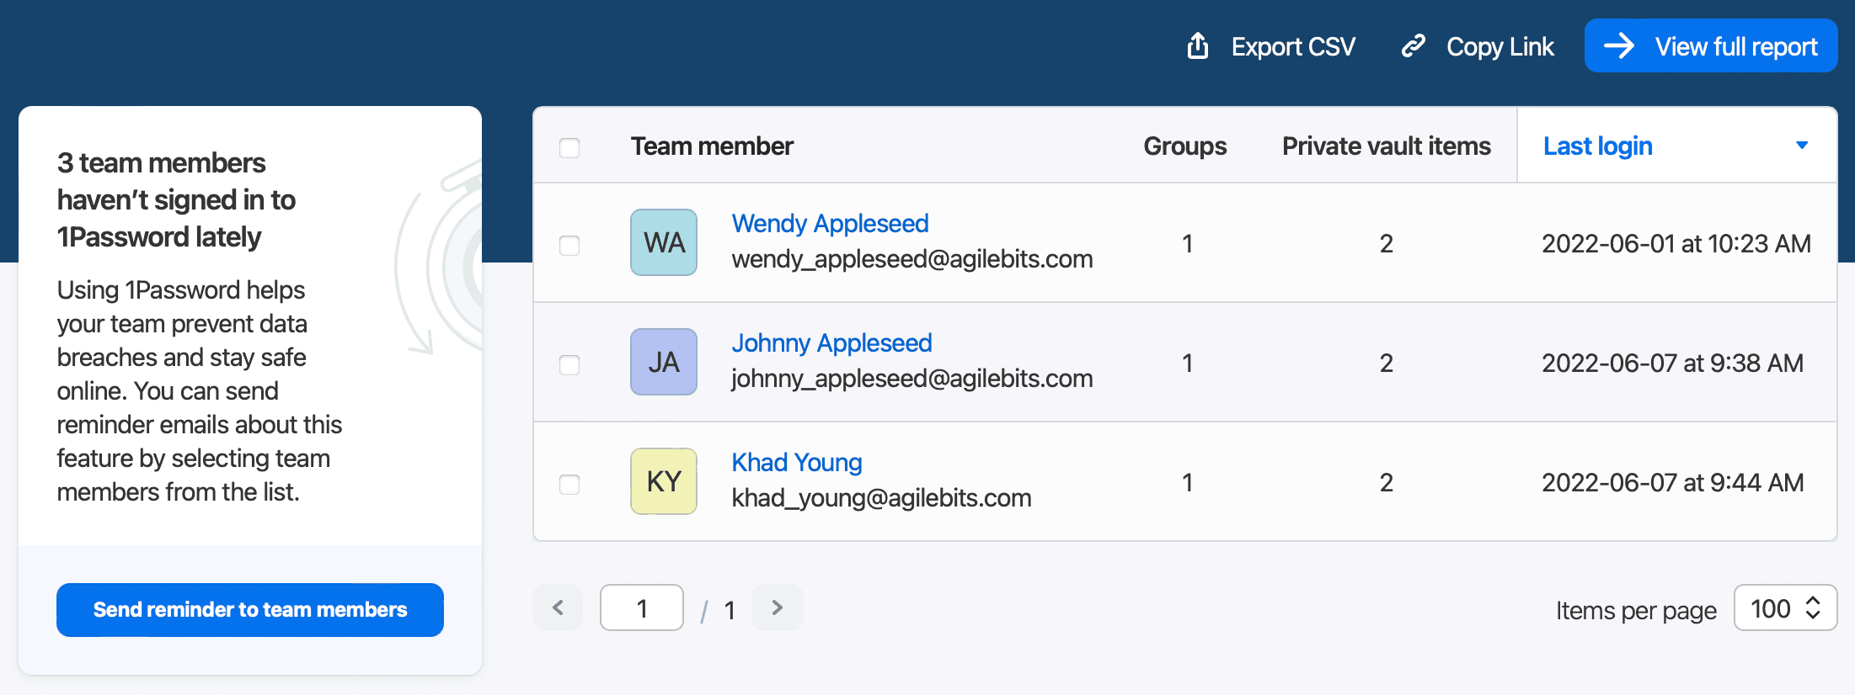Click Johnny Appleseed's JA avatar
This screenshot has height=695, width=1855.
[664, 362]
